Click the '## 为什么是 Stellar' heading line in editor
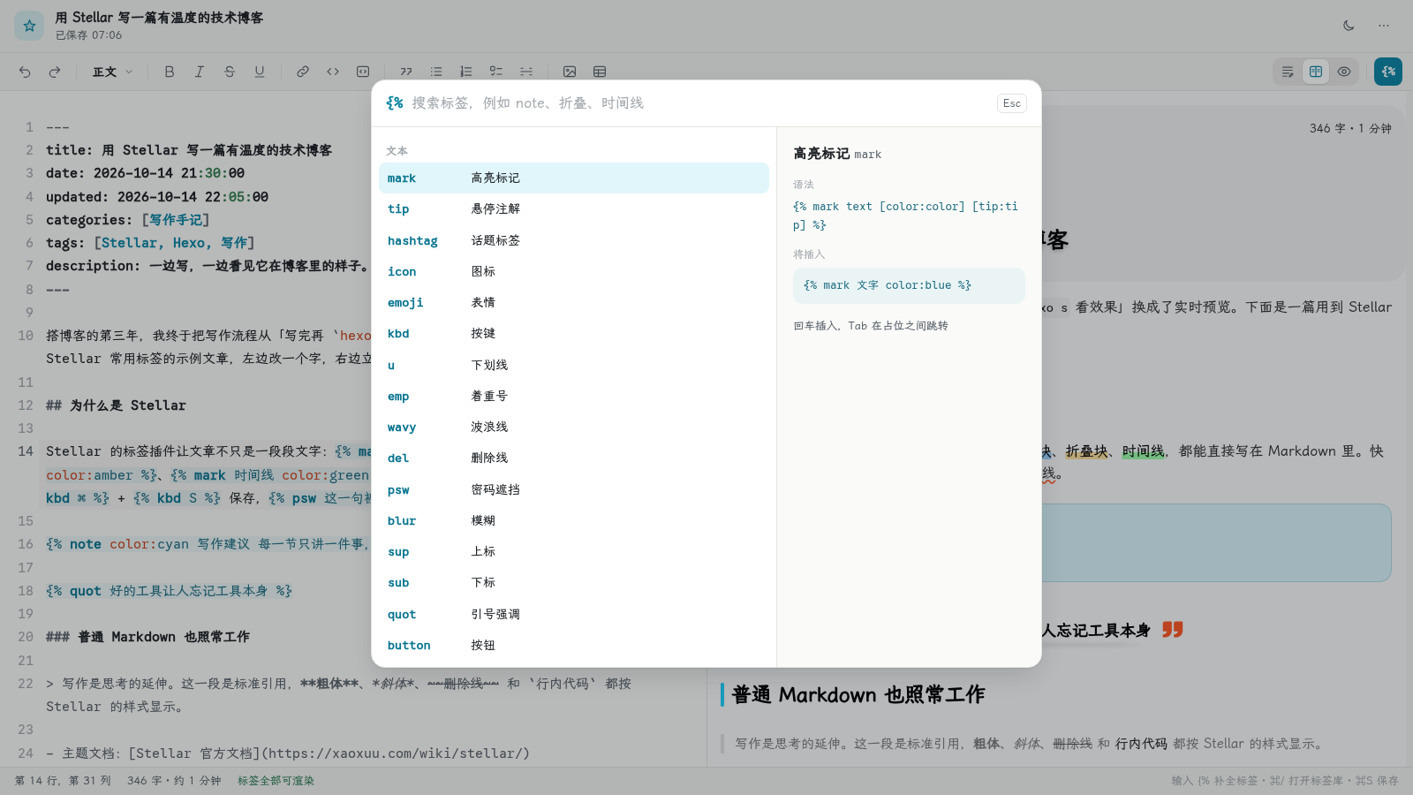 click(x=116, y=405)
